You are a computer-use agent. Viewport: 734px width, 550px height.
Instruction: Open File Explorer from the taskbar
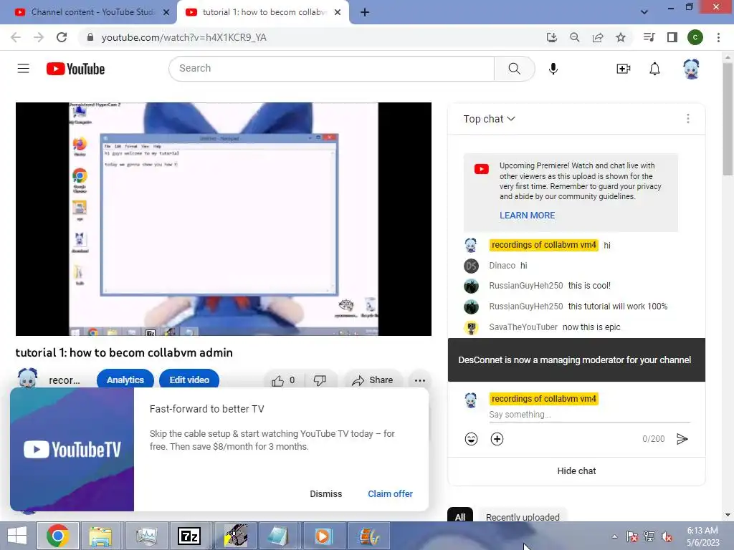tap(100, 536)
